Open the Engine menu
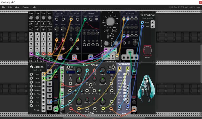The height and width of the screenshot is (119, 202). point(26,7)
